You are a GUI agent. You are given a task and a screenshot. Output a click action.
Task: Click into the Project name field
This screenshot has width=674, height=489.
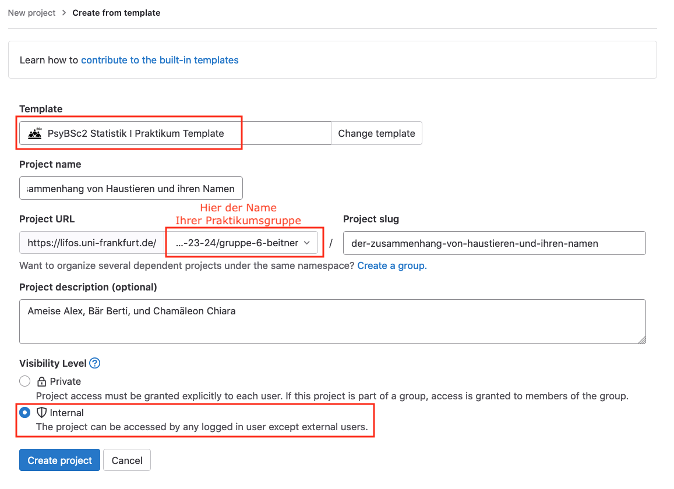click(x=131, y=189)
